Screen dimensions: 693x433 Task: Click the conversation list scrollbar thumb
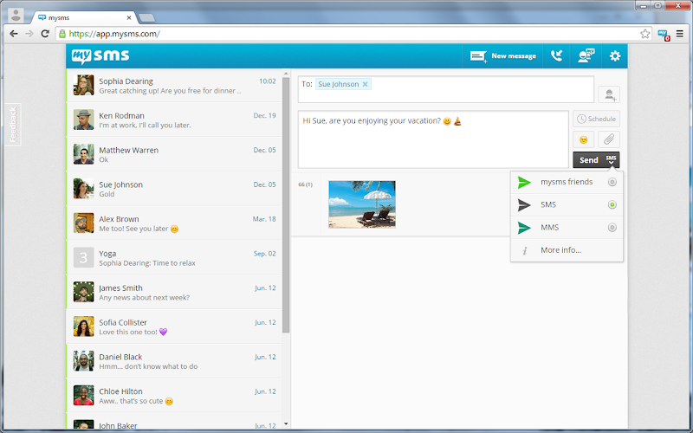tap(286, 205)
